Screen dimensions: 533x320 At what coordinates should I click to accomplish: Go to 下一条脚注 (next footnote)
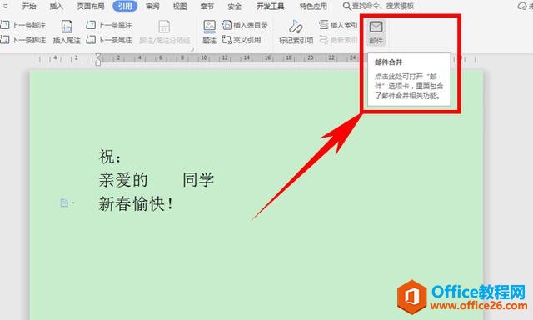click(23, 40)
